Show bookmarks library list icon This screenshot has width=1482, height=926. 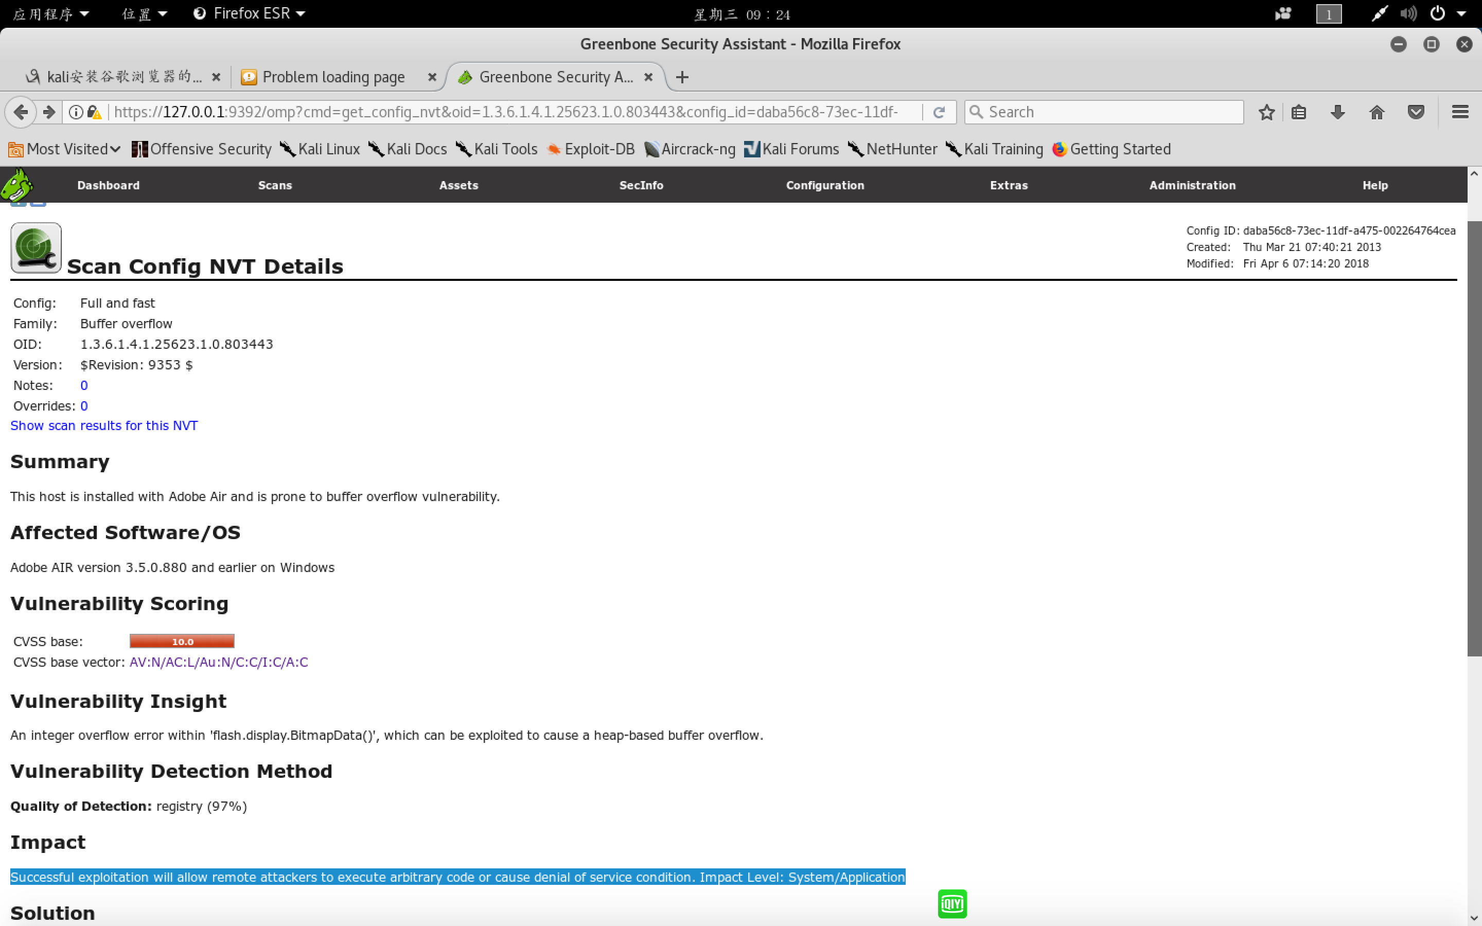coord(1299,112)
